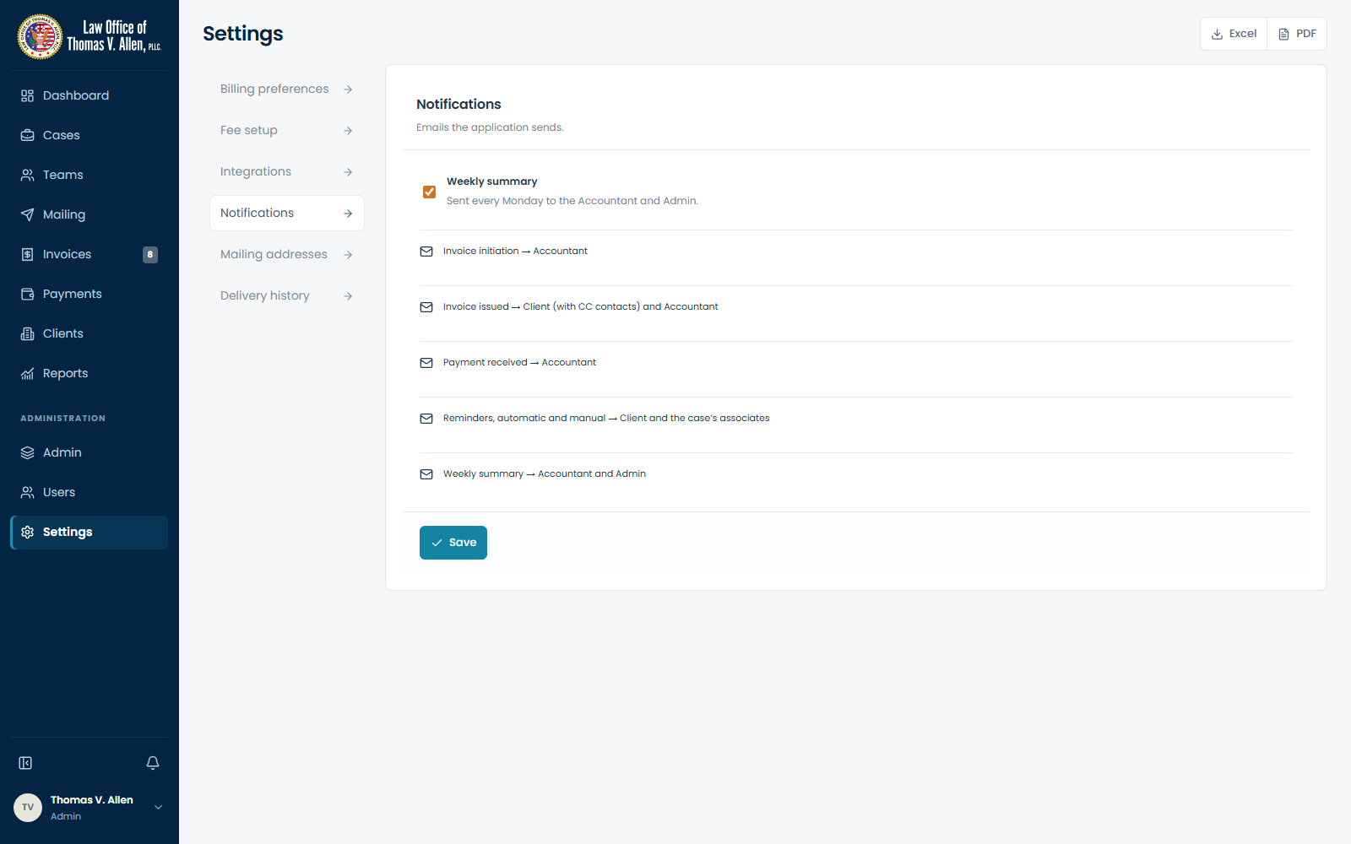Image resolution: width=1351 pixels, height=844 pixels.
Task: Click the Invoices count badge 8
Action: pos(150,254)
